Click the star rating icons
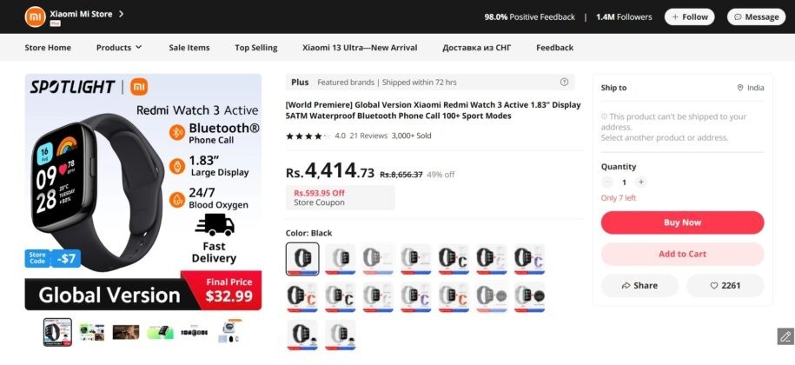The height and width of the screenshot is (365, 795). (307, 136)
